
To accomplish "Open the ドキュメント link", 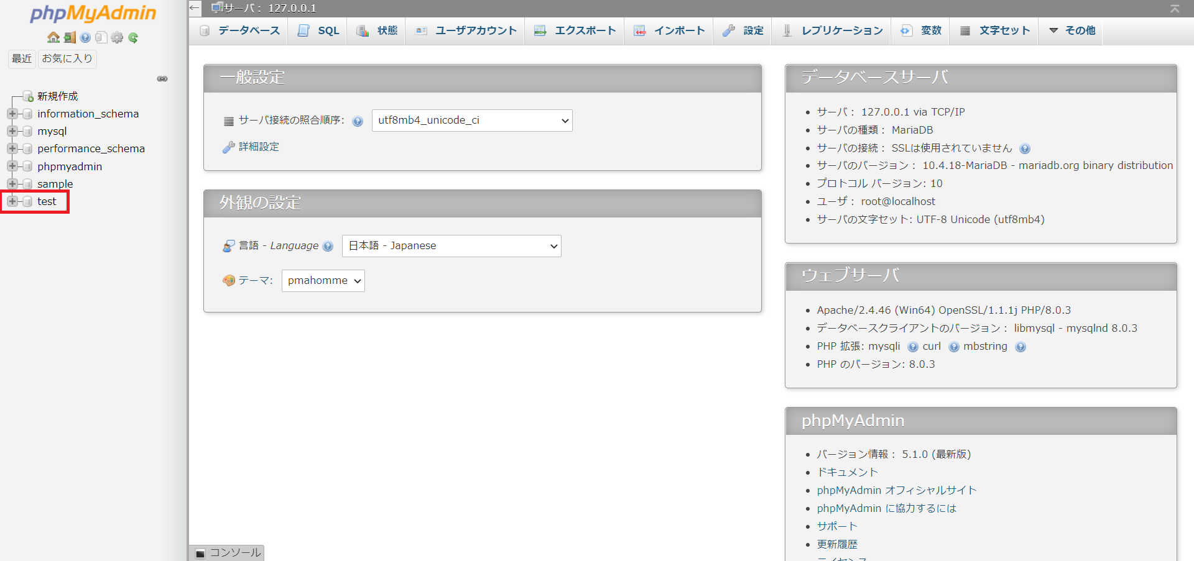I will (x=847, y=472).
